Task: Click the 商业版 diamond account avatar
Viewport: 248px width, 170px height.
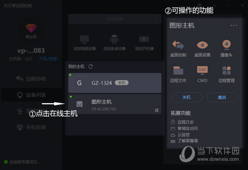Action: point(31,31)
